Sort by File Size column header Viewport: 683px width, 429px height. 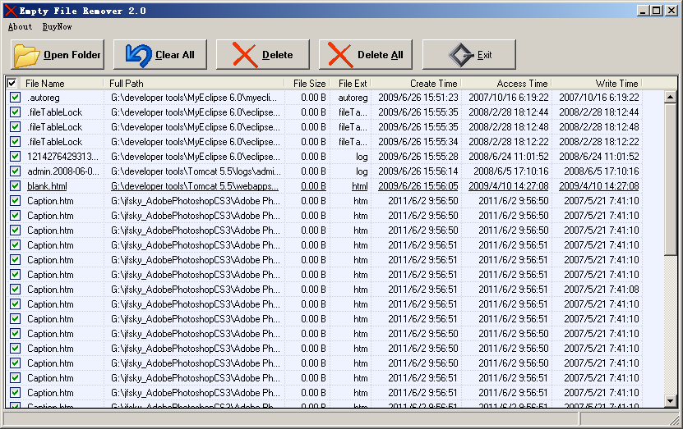309,84
